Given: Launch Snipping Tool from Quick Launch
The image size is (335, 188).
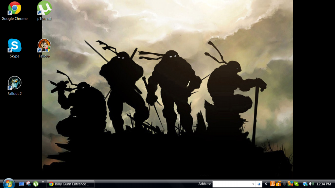Looking at the screenshot, I should coord(29,184).
